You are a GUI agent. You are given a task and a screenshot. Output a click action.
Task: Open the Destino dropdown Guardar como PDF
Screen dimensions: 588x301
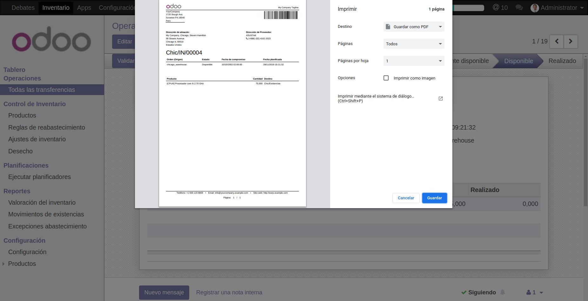pyautogui.click(x=414, y=27)
